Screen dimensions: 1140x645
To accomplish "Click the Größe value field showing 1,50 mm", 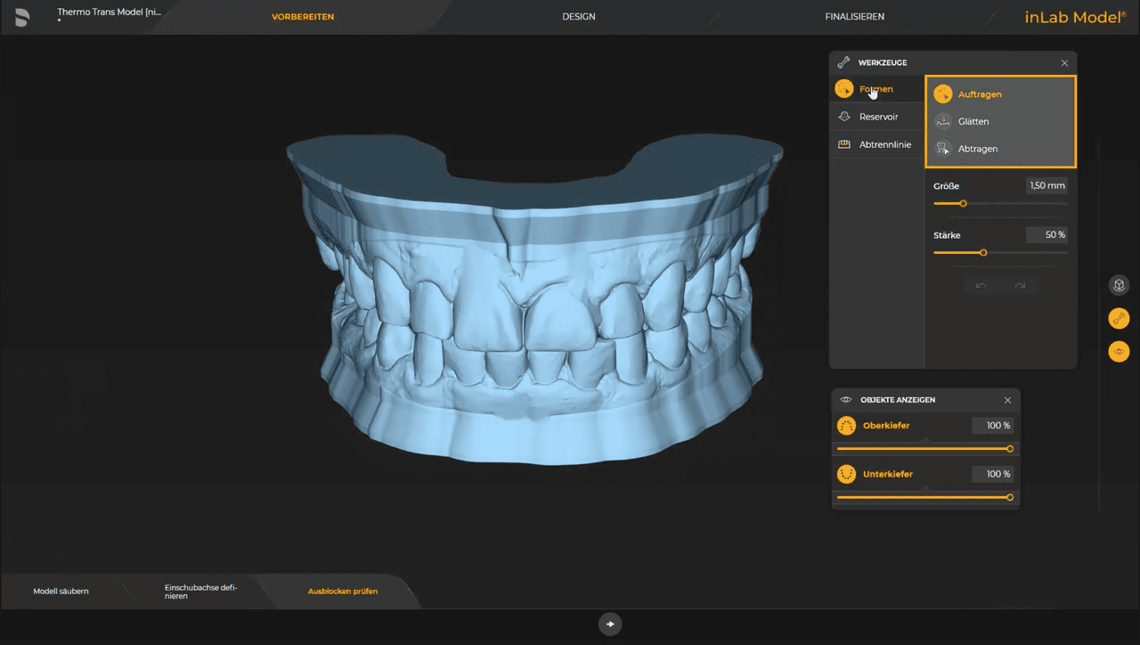I will pyautogui.click(x=1045, y=185).
